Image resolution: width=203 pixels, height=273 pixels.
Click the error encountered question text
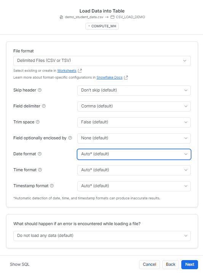(x=77, y=224)
